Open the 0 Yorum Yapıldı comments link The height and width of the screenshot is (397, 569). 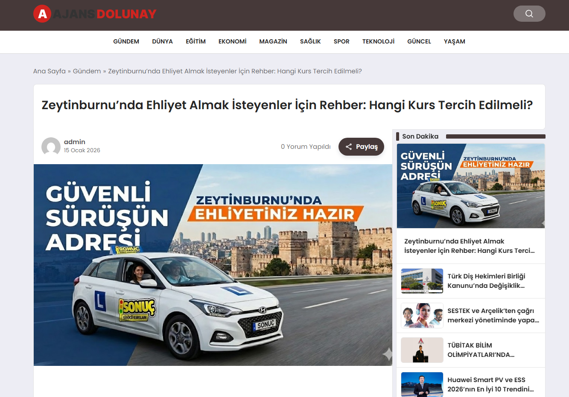point(306,147)
